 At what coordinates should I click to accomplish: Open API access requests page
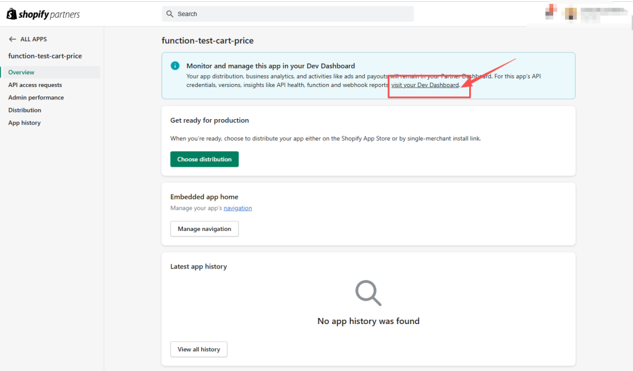35,85
